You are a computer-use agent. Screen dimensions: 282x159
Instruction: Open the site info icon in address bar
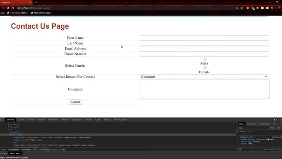(19, 8)
